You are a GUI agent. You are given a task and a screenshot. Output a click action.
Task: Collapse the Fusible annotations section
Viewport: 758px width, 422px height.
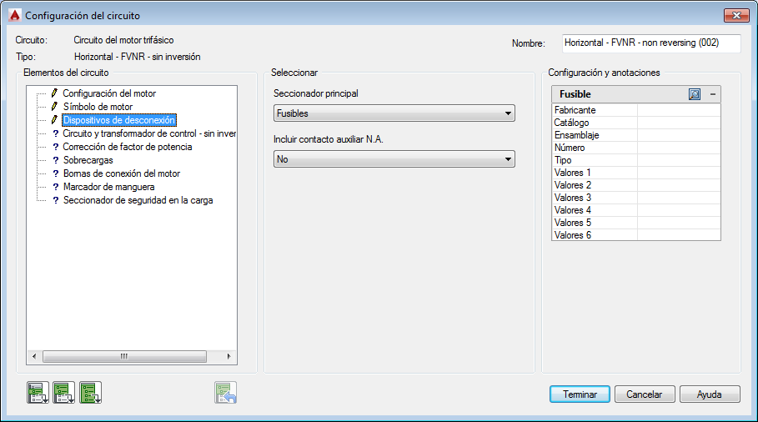(x=712, y=94)
